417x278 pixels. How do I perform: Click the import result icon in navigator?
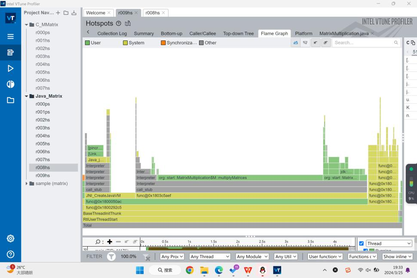pyautogui.click(x=74, y=12)
